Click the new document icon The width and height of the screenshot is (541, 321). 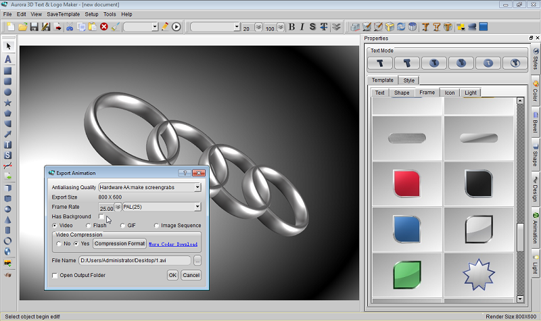click(x=11, y=26)
